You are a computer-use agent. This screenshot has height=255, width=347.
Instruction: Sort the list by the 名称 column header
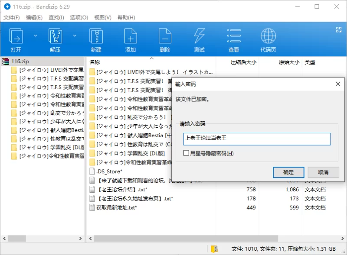(95, 62)
